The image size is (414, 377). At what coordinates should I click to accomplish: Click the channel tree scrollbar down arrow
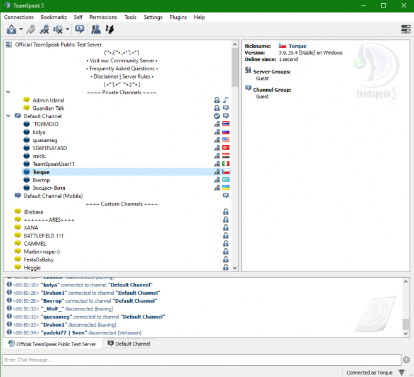(235, 268)
